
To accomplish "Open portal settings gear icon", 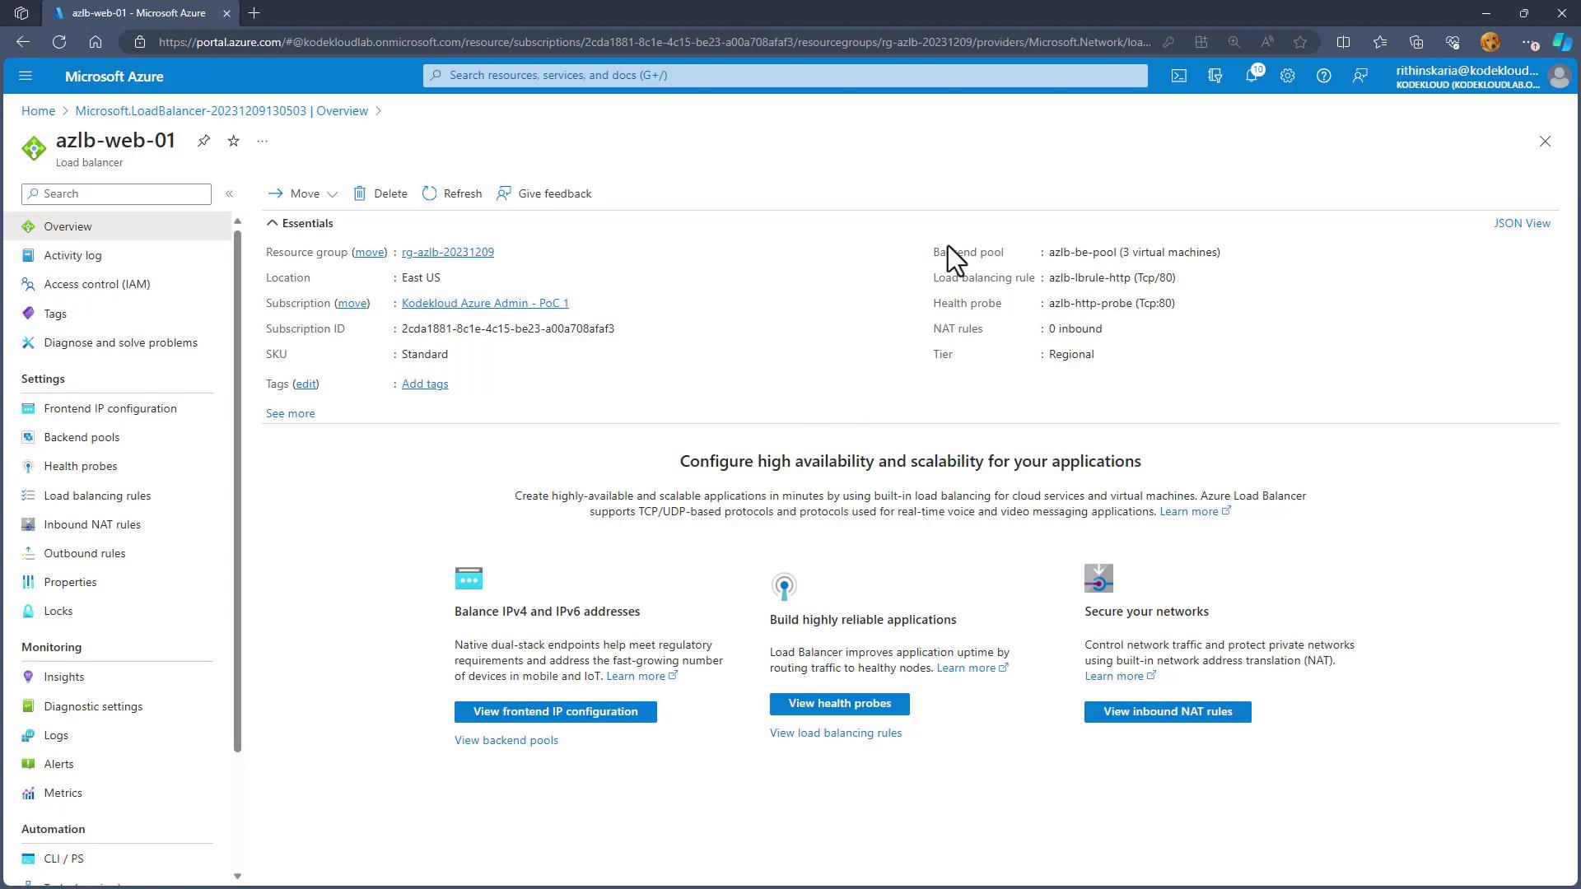I will [1288, 76].
